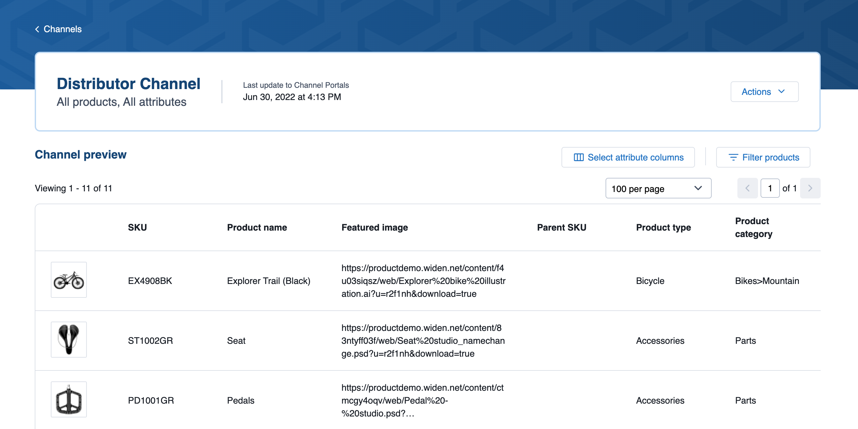Click the Channel preview heading

(x=80, y=154)
